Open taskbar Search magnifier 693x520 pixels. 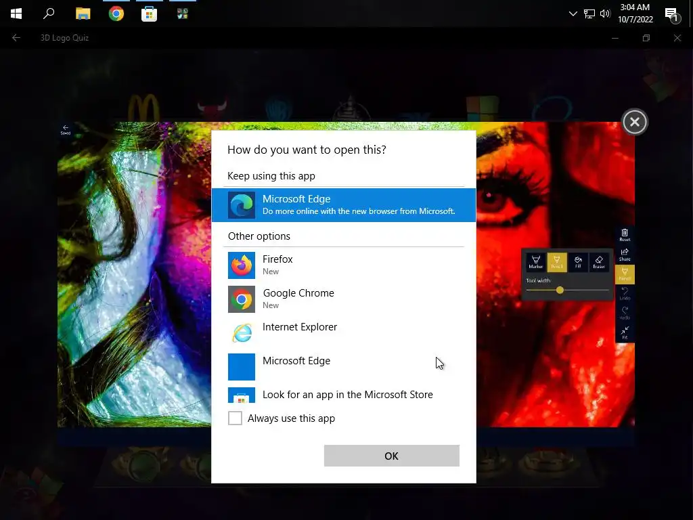(49, 14)
